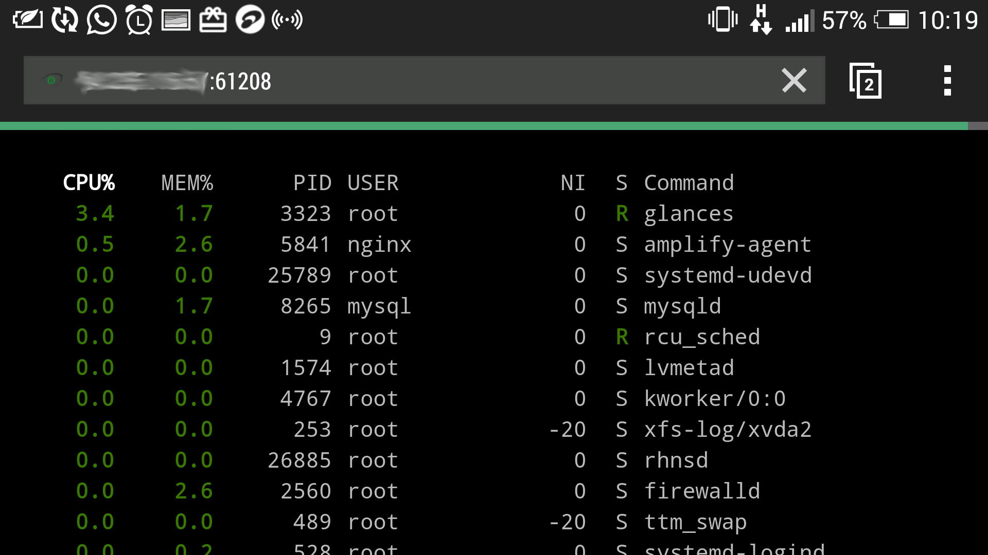Click PID 25789 in the process list
Screen dimensions: 988x555
pos(299,275)
